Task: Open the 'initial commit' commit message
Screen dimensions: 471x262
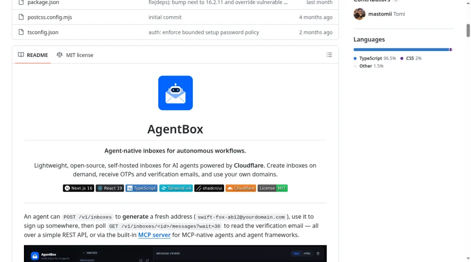Action: click(x=165, y=17)
